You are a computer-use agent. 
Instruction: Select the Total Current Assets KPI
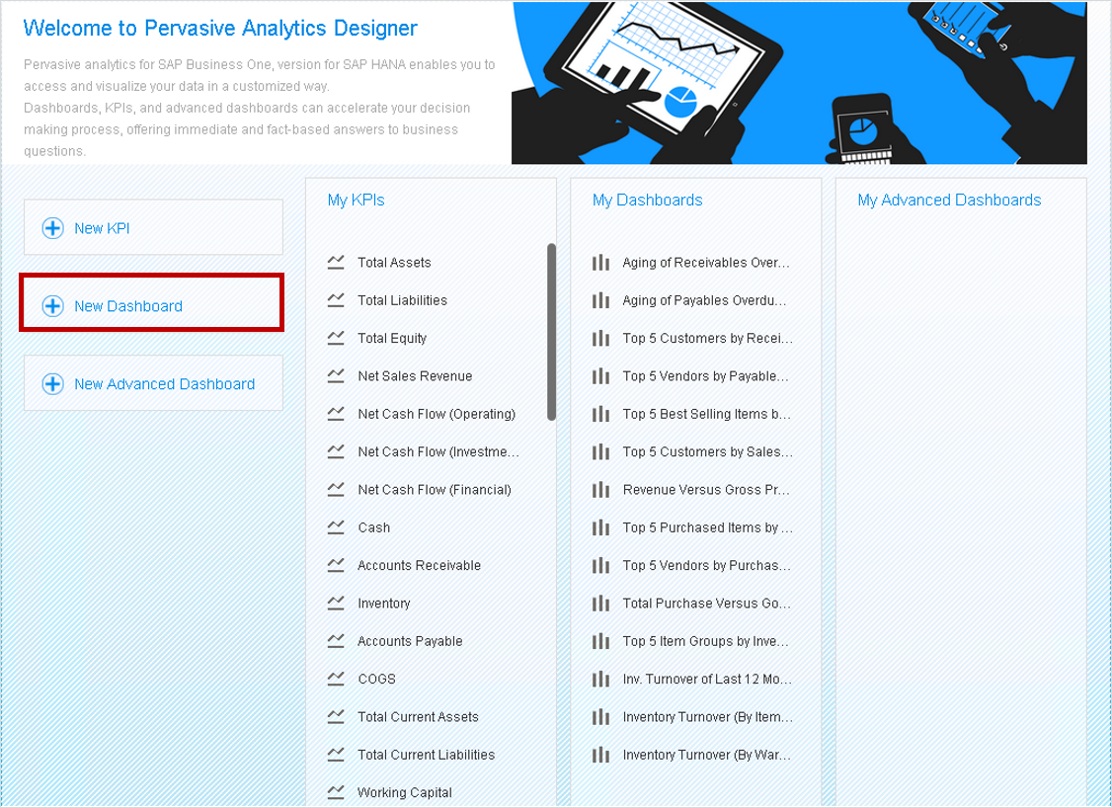[418, 716]
